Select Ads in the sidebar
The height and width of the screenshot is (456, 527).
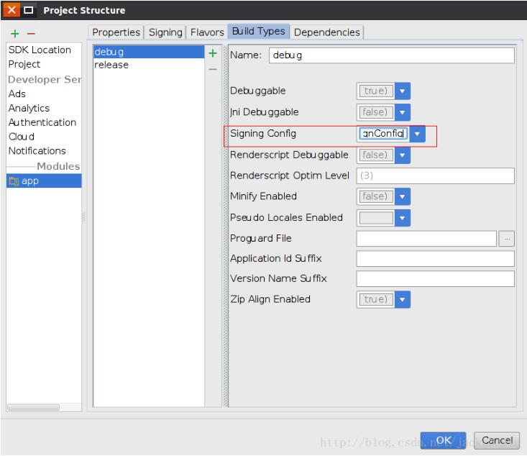pyautogui.click(x=44, y=94)
